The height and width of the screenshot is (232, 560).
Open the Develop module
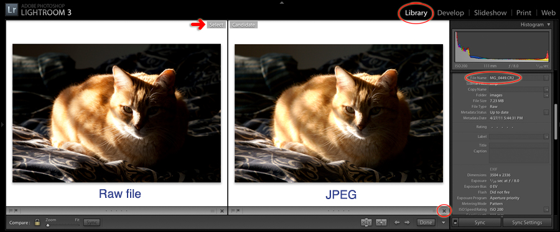[x=450, y=13]
